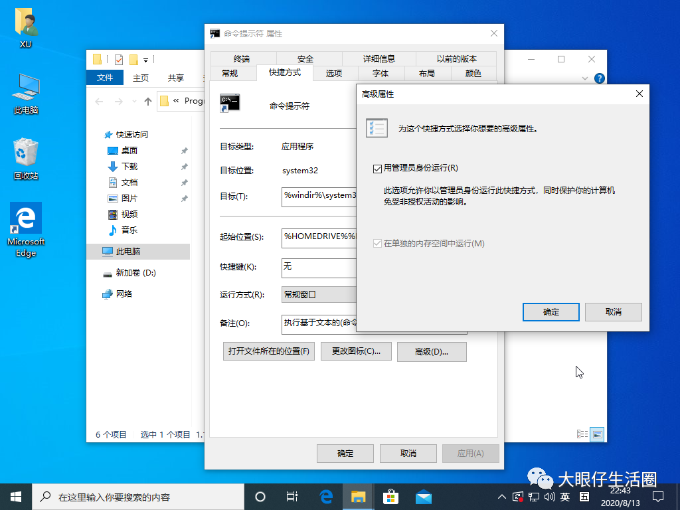
Task: Open the 主页 ribbon tab in Explorer
Action: point(140,78)
